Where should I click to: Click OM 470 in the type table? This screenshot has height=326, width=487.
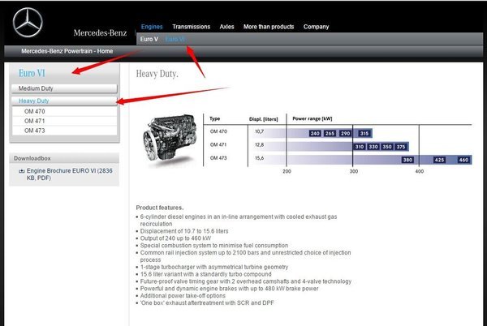[x=218, y=131]
